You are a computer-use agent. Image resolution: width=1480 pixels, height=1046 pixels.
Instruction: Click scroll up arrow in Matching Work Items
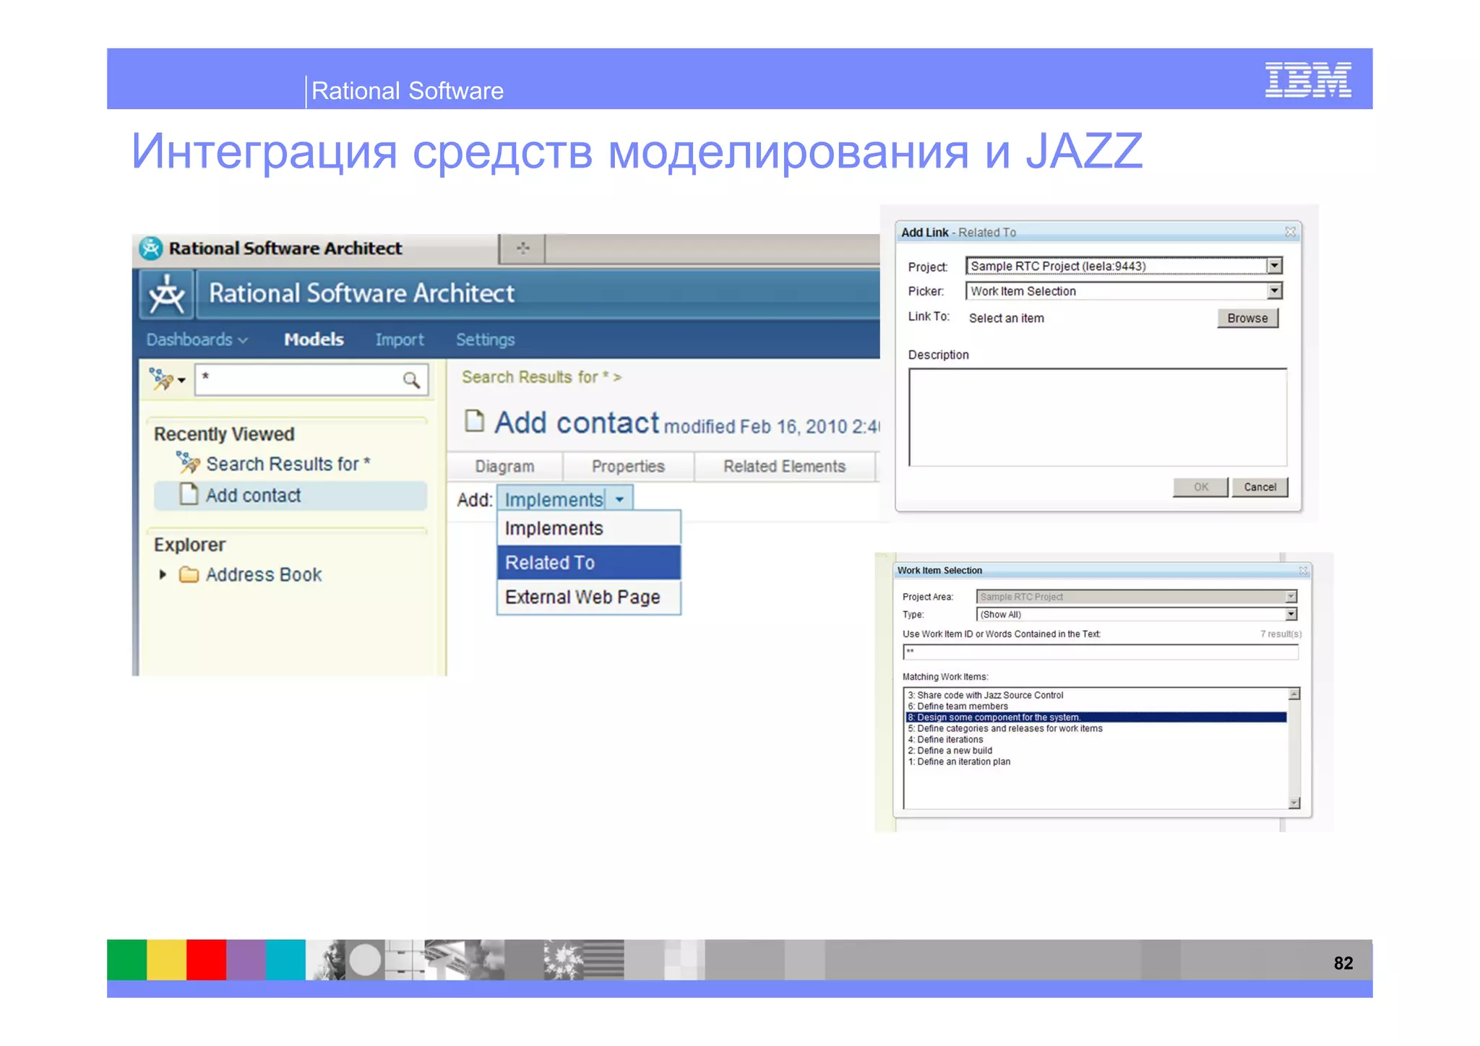1294,694
